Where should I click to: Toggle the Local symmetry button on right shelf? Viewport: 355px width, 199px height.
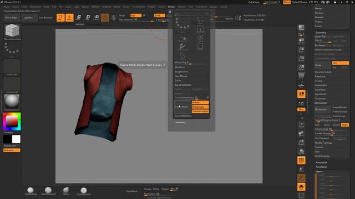point(301,94)
